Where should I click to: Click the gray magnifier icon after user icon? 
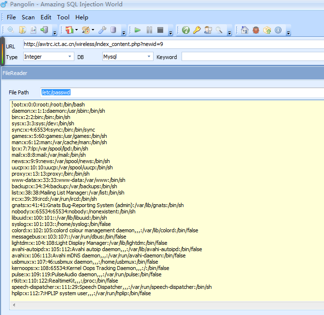tap(219, 30)
